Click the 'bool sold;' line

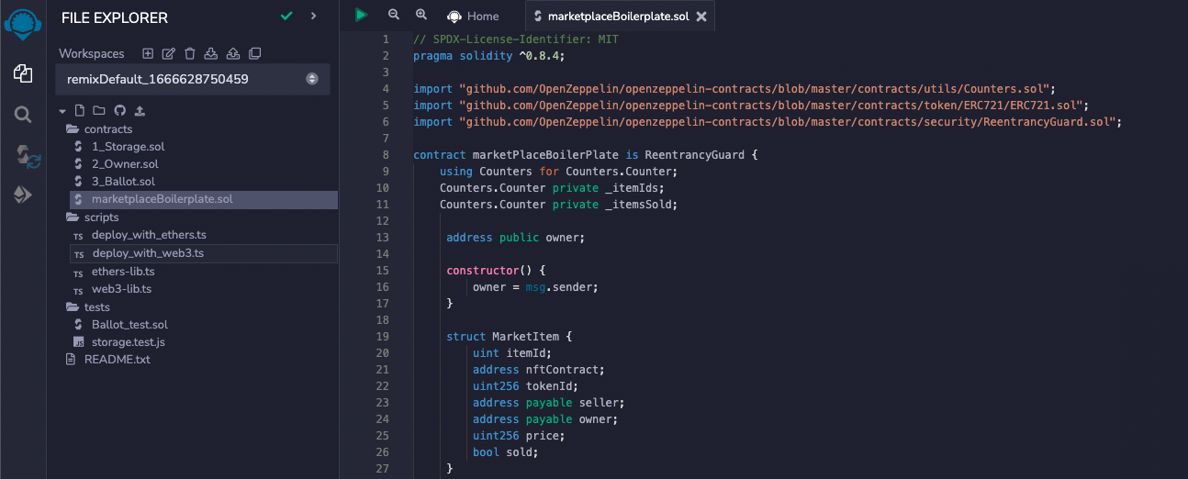tap(506, 452)
